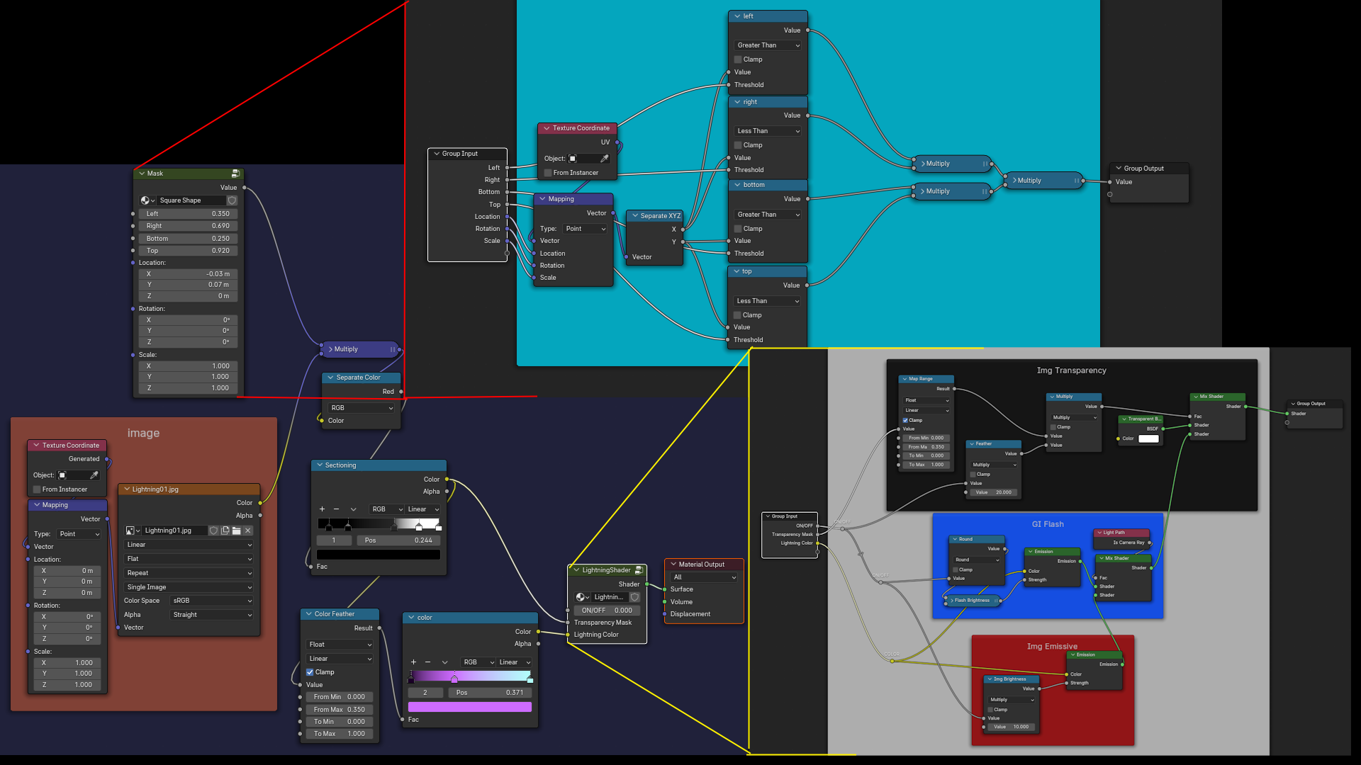Click object field icon in UV Texture Coordinate node
Screen dimensions: 1361x765
coord(573,159)
